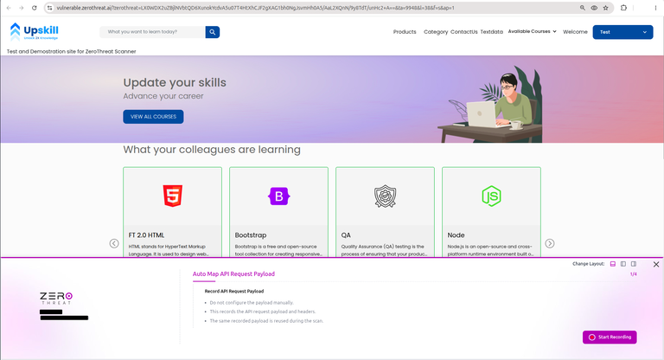Expand the Available Courses dropdown
Viewport: 664px width, 360px height.
coord(532,31)
